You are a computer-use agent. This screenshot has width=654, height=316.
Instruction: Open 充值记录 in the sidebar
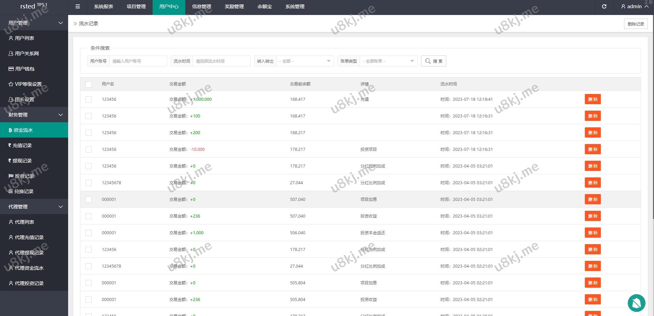point(22,145)
